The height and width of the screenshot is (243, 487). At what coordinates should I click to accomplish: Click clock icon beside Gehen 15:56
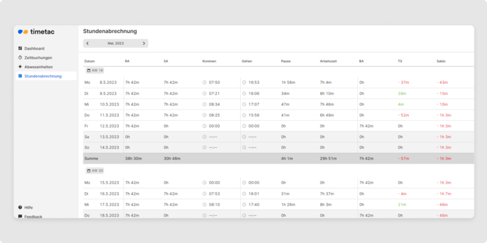(244, 115)
